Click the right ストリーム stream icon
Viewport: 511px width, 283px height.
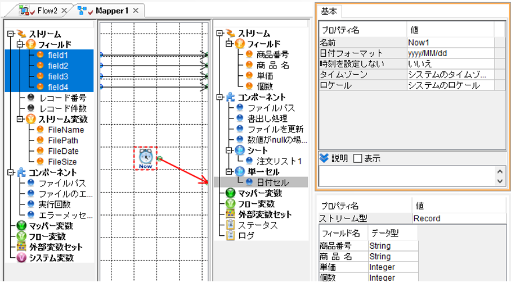230,33
